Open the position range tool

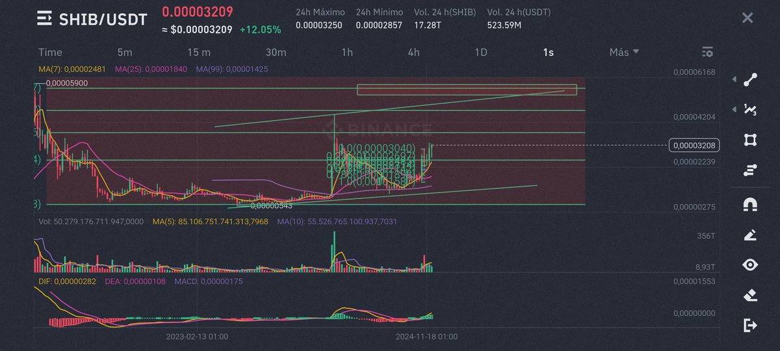(x=750, y=171)
